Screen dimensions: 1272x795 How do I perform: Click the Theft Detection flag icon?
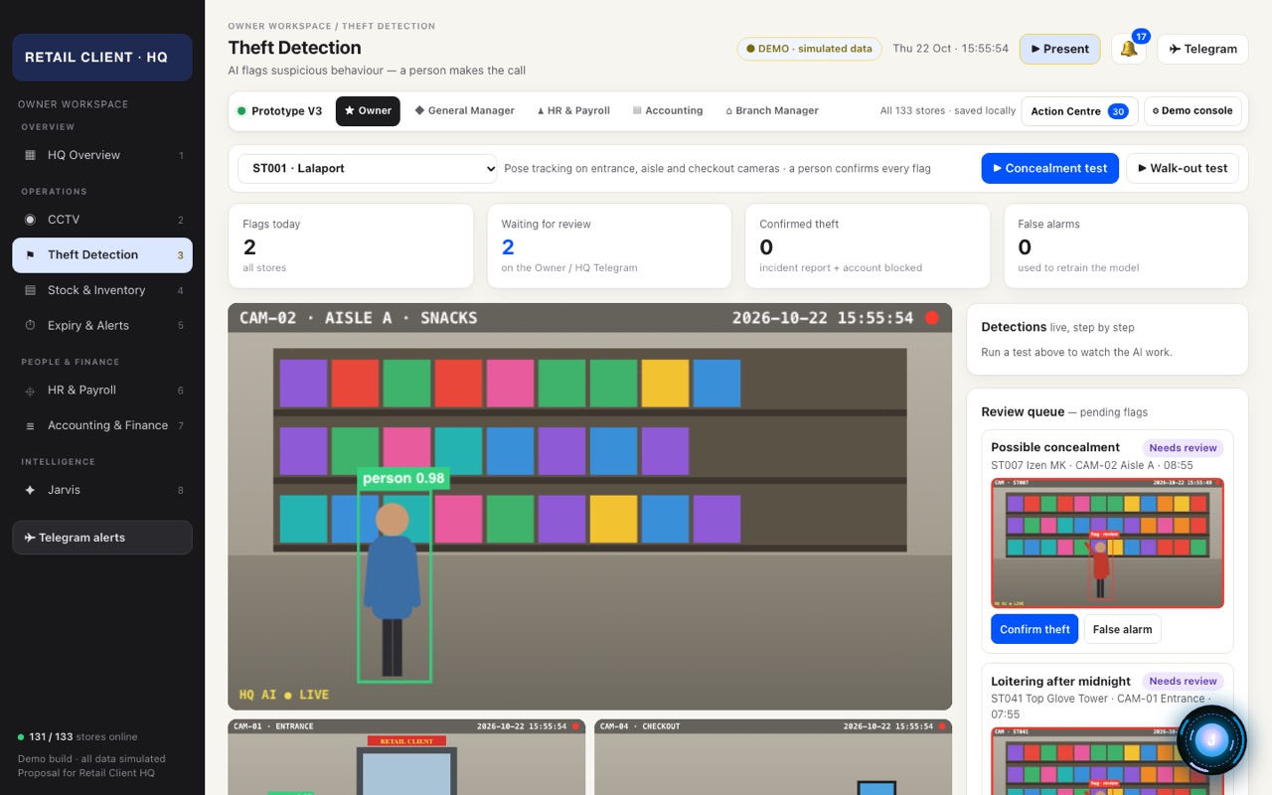coord(30,255)
